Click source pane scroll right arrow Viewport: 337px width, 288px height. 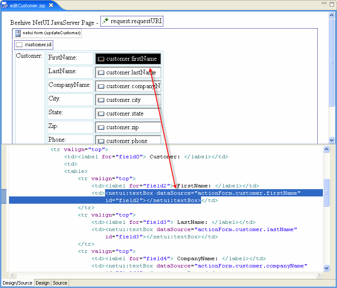[x=319, y=275]
